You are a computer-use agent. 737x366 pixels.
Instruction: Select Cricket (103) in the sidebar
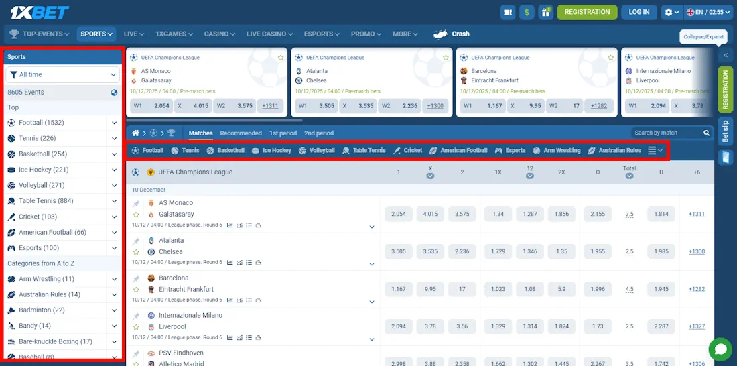(x=38, y=217)
